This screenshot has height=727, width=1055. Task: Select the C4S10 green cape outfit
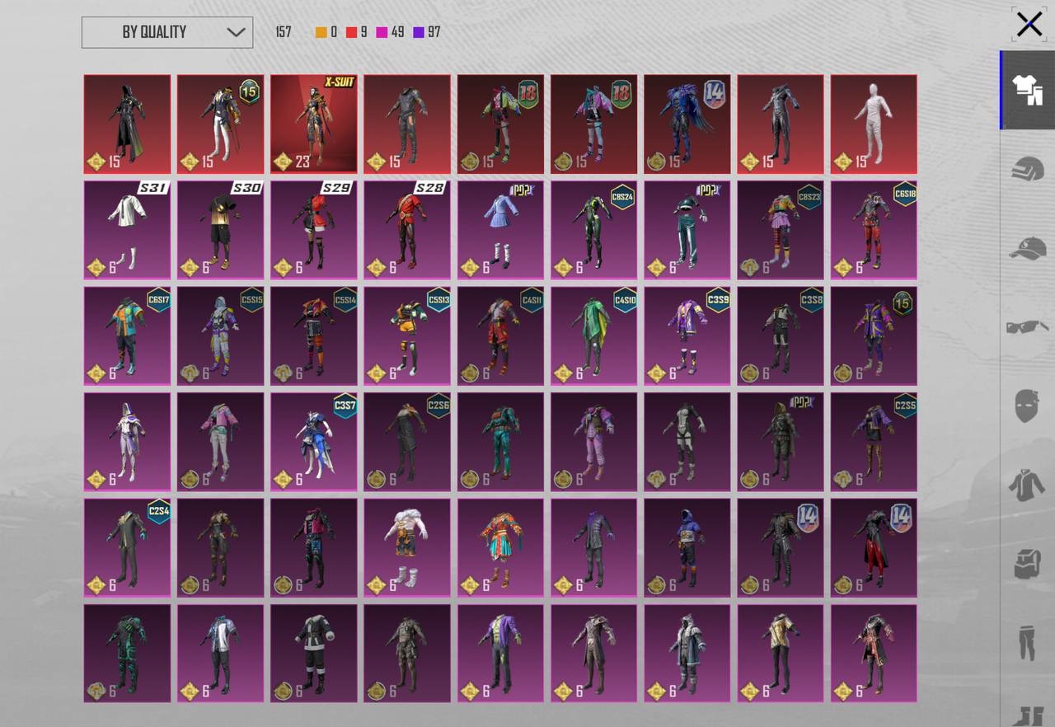click(x=594, y=335)
